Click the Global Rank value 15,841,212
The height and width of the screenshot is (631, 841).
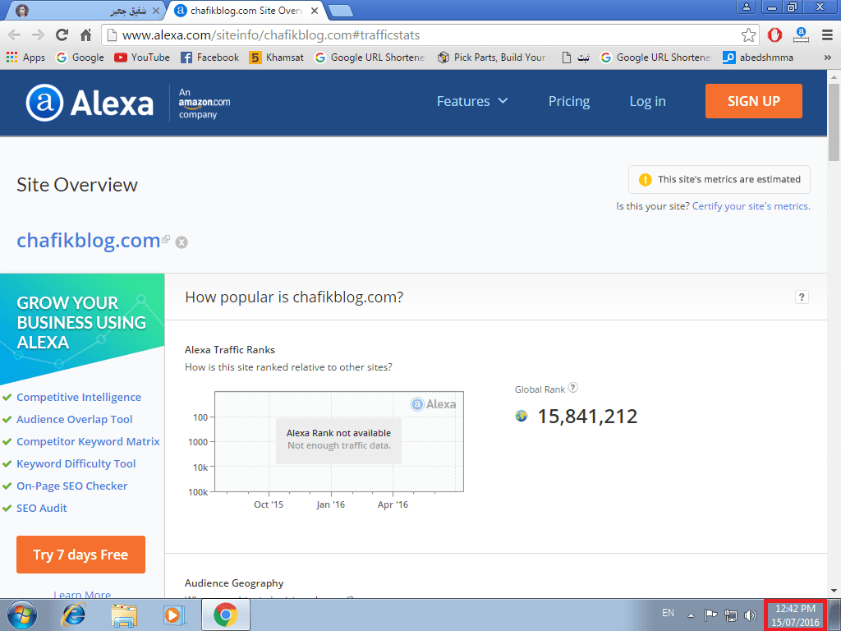[587, 417]
